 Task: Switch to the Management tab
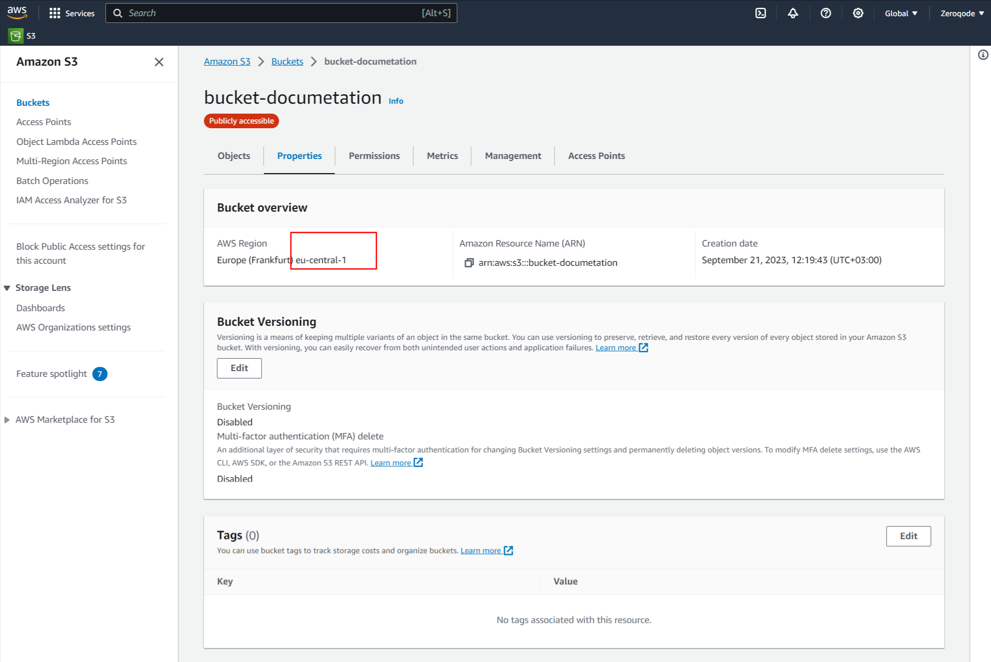pos(513,156)
